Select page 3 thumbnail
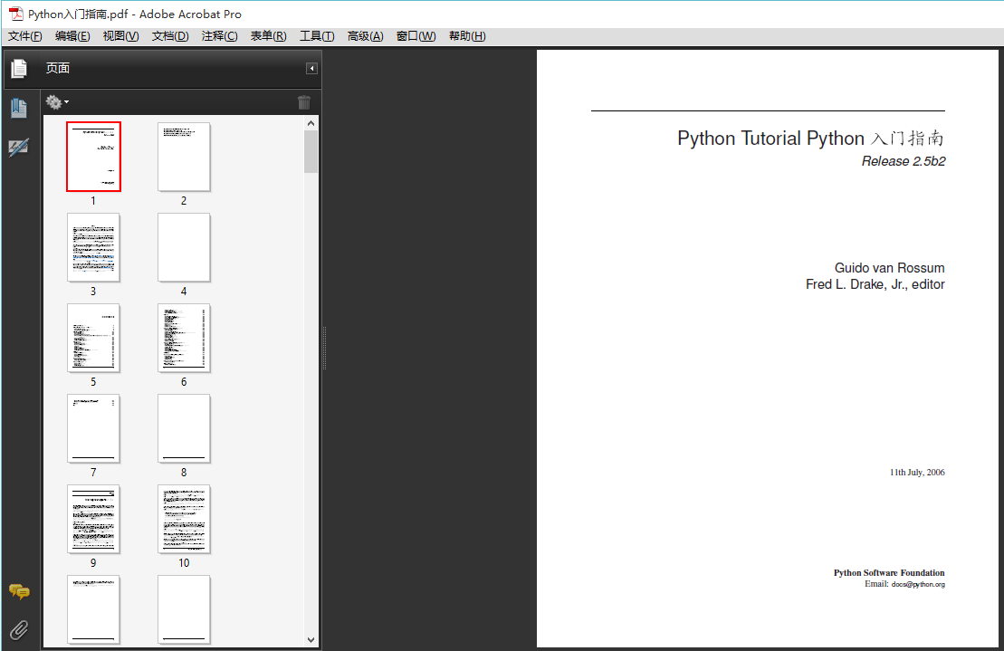Screen dimensions: 1004x651 [93, 247]
